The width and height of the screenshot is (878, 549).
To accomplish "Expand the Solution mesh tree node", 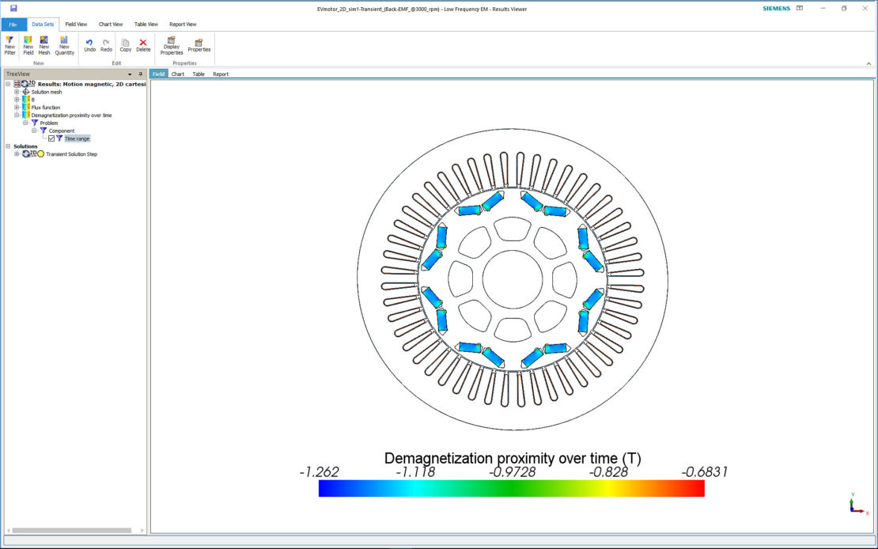I will (17, 92).
